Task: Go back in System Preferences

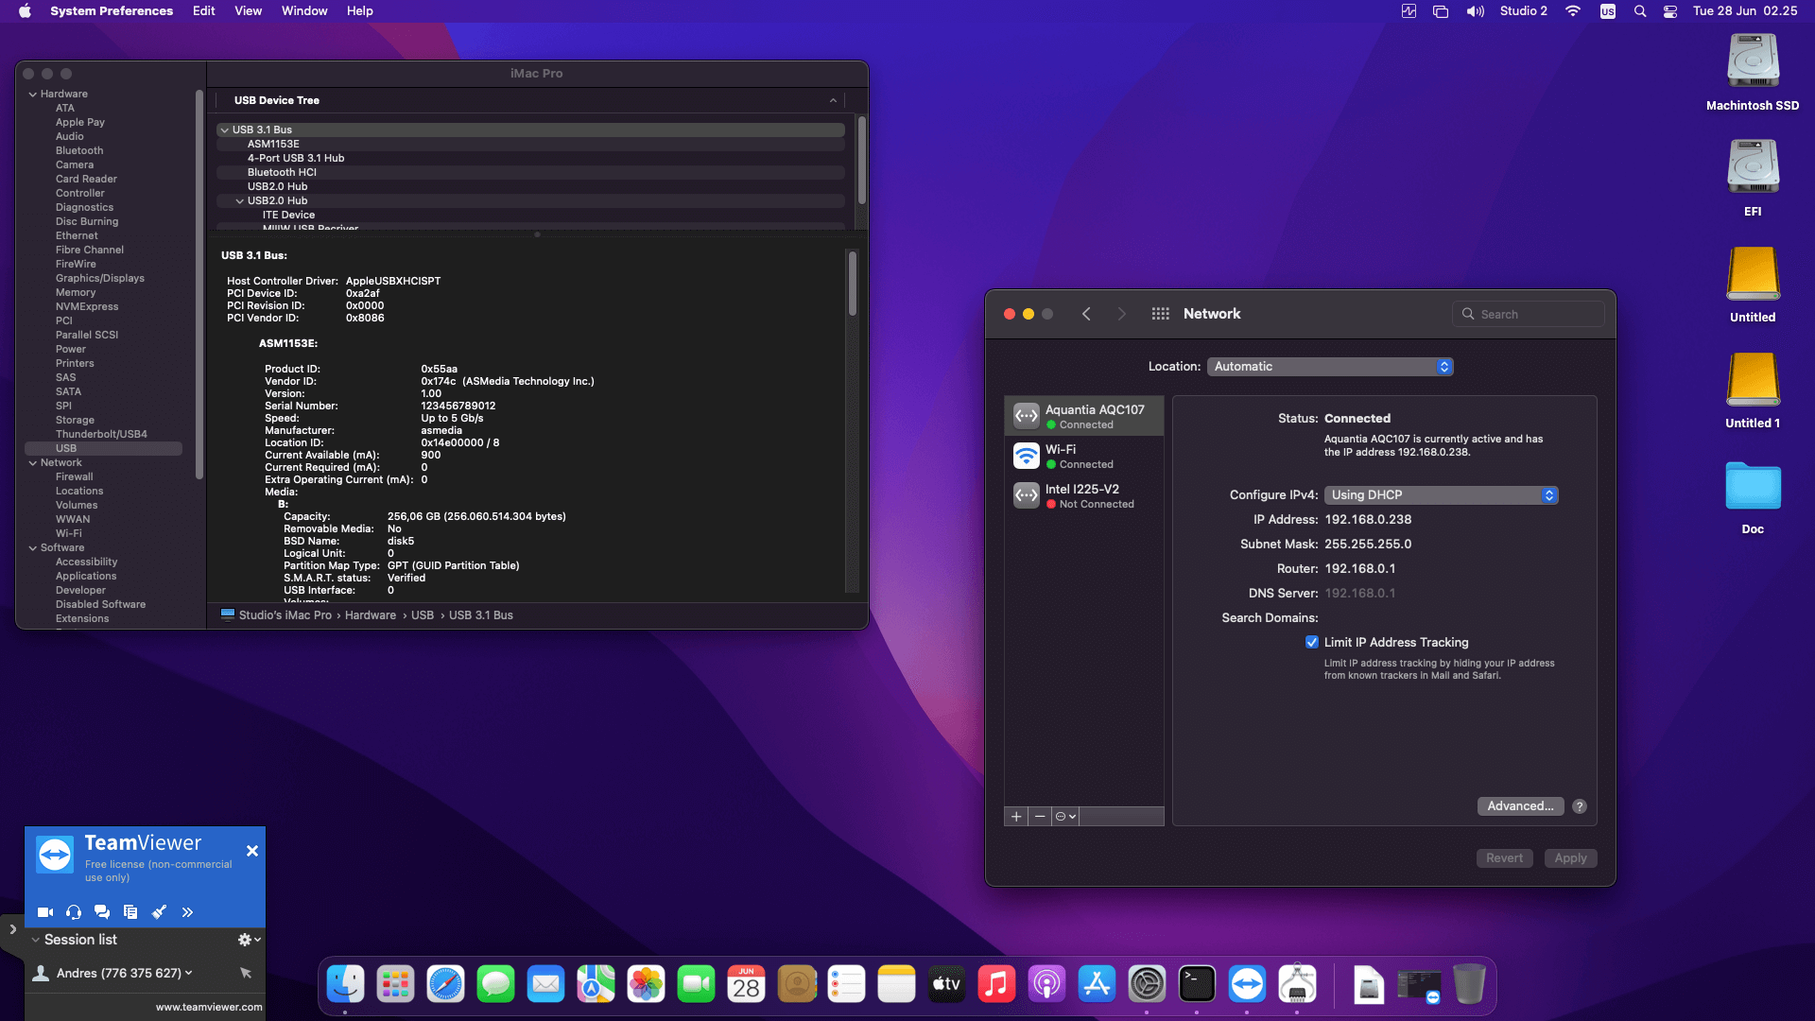Action: pyautogui.click(x=1086, y=314)
